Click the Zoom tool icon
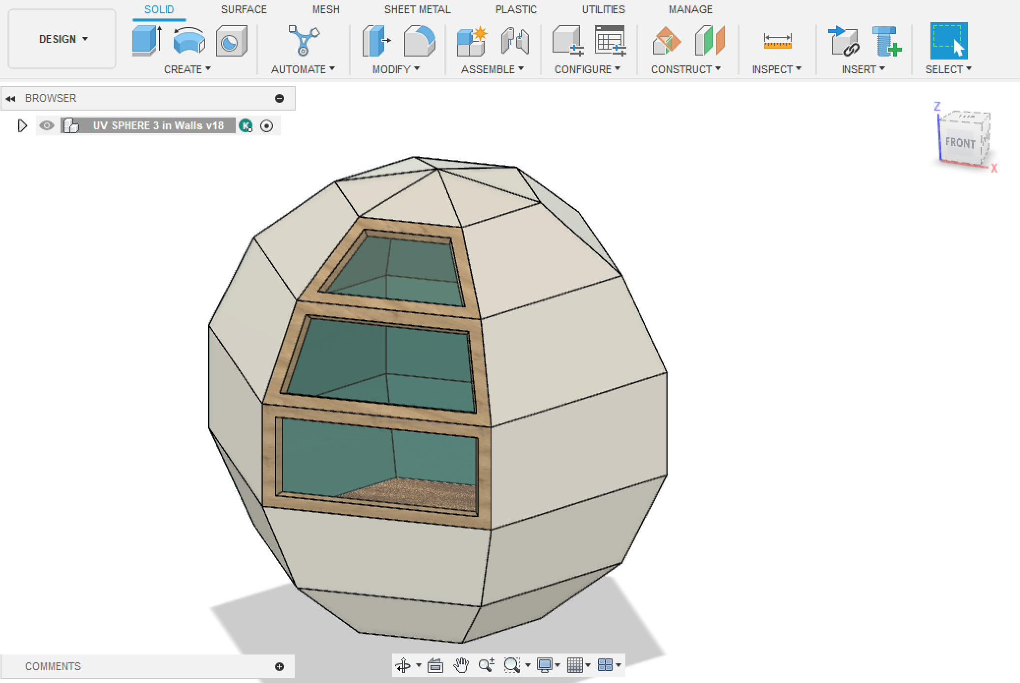The image size is (1020, 683). click(487, 665)
